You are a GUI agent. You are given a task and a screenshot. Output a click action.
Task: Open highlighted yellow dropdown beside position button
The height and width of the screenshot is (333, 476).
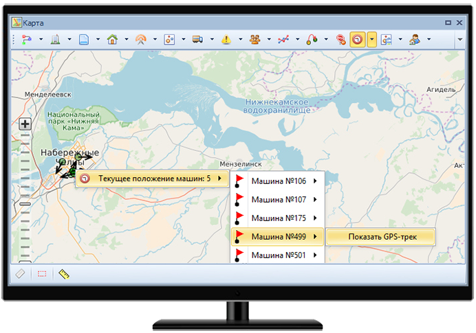point(372,39)
